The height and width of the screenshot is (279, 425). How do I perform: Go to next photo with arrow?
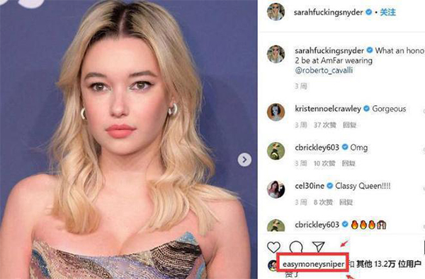[244, 160]
